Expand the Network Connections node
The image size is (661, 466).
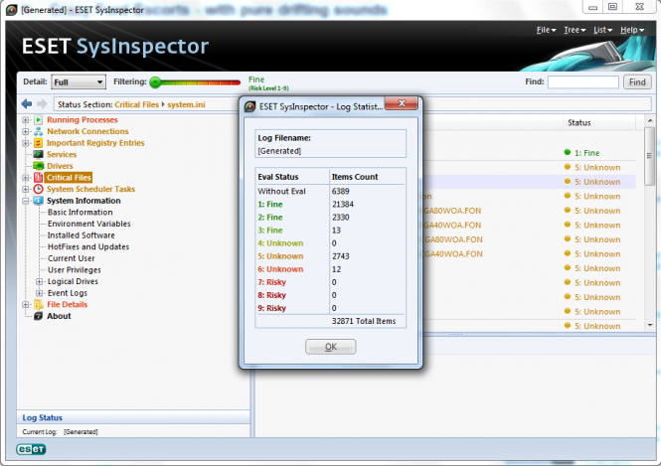coord(26,131)
